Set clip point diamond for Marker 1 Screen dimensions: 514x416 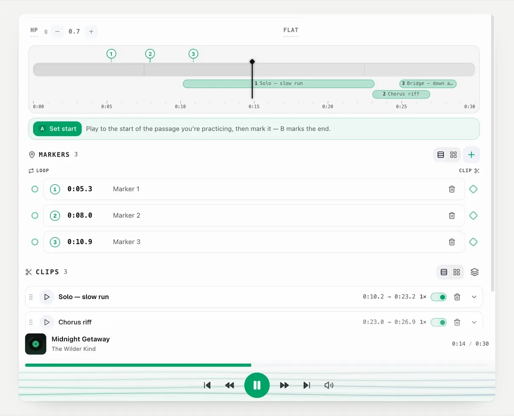pos(473,189)
